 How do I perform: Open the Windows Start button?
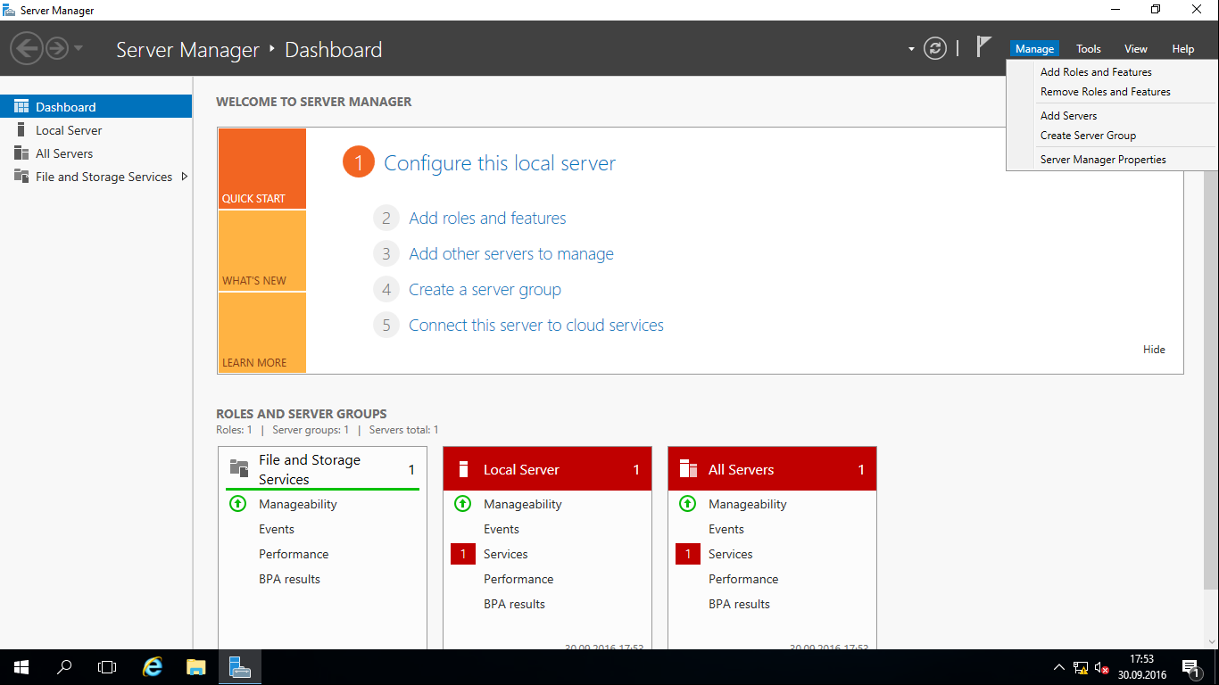click(21, 667)
